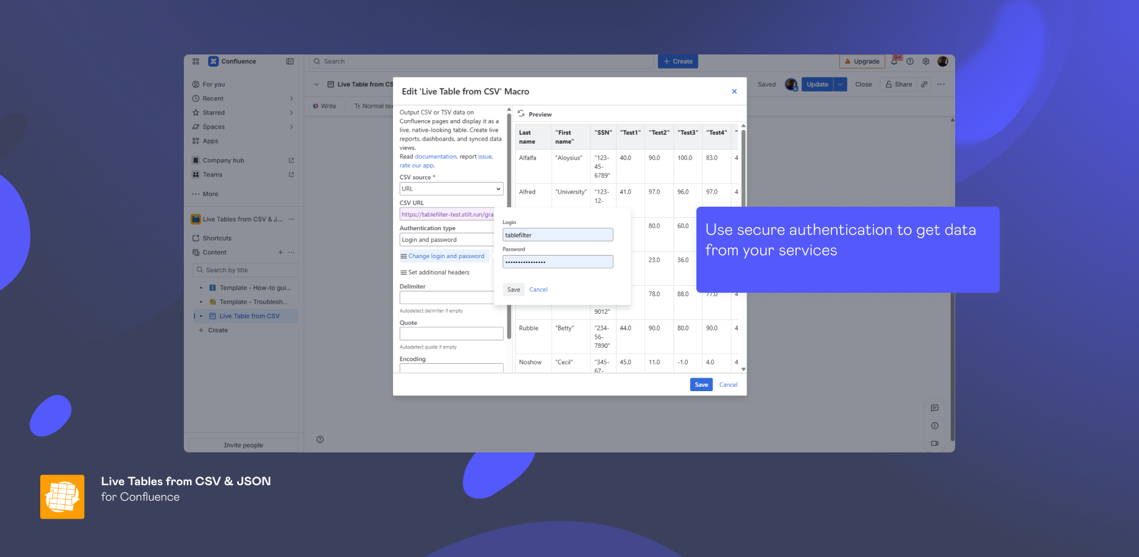Open the notifications bell icon
This screenshot has height=557, width=1139.
(895, 61)
